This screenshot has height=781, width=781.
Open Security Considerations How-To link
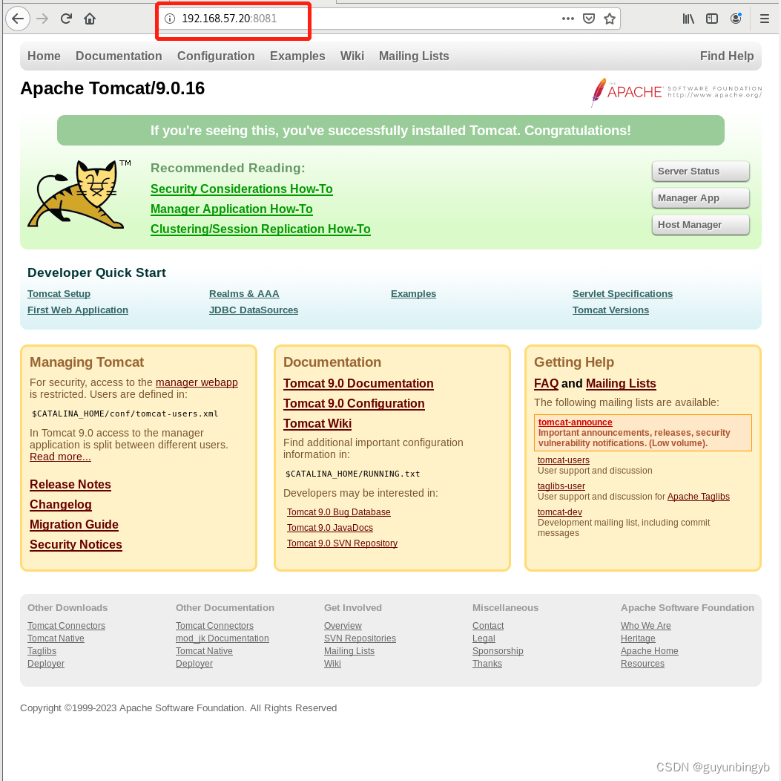[x=242, y=189]
